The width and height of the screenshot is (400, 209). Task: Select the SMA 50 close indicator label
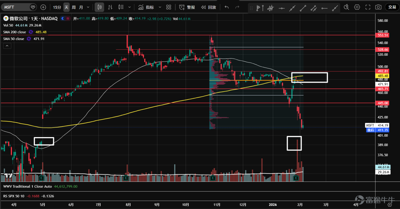click(x=13, y=39)
